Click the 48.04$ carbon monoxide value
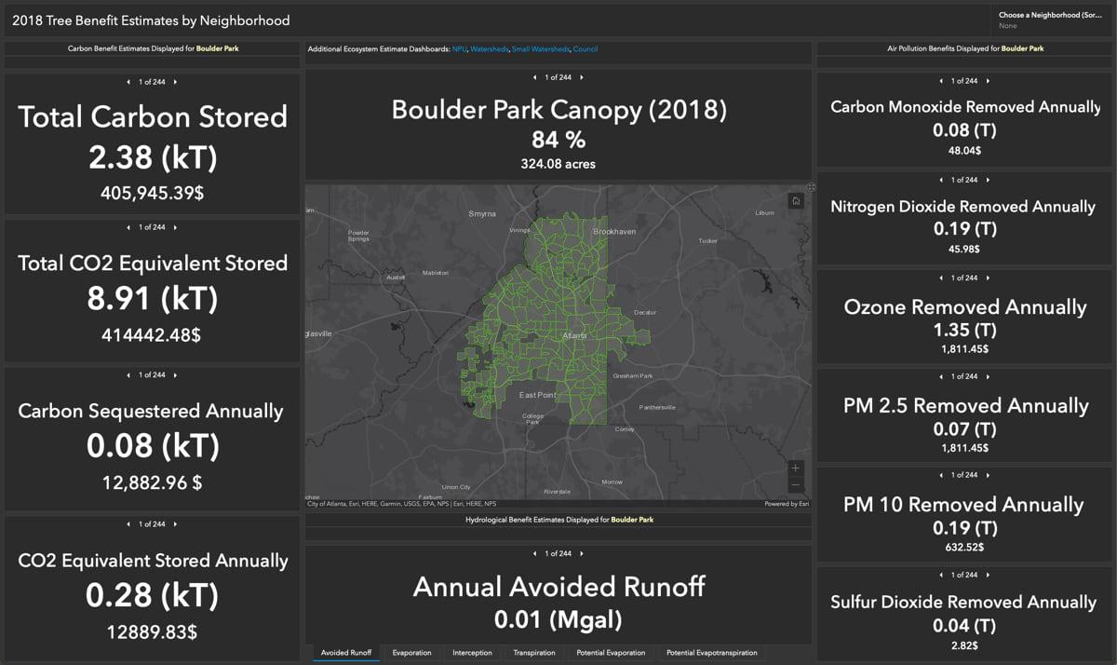This screenshot has width=1117, height=665. (964, 150)
